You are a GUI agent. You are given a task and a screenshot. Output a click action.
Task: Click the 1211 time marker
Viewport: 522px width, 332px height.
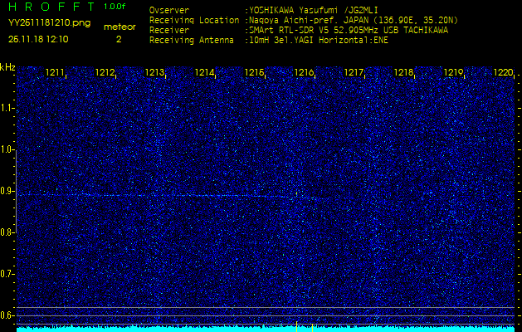(55, 73)
